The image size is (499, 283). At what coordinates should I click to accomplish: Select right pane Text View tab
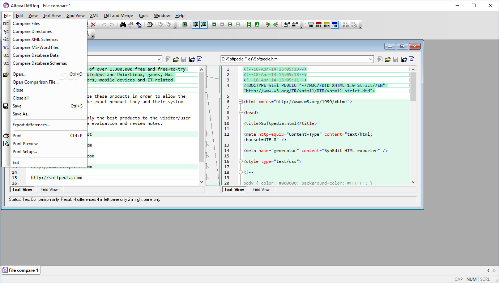coord(234,190)
